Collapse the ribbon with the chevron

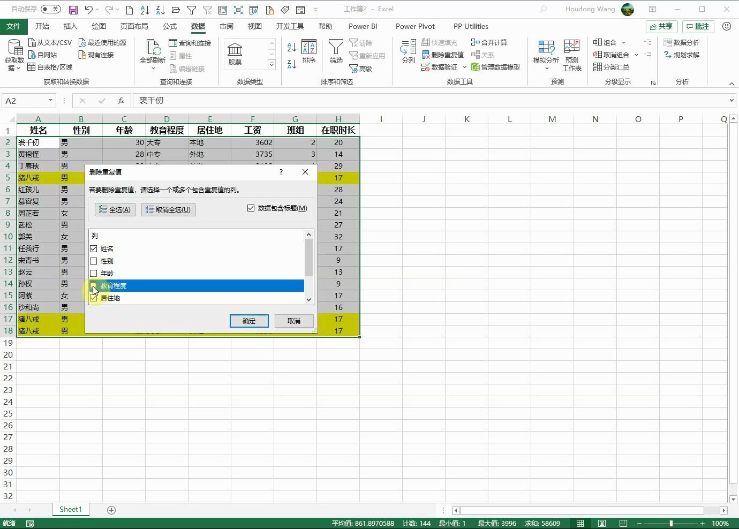[732, 84]
